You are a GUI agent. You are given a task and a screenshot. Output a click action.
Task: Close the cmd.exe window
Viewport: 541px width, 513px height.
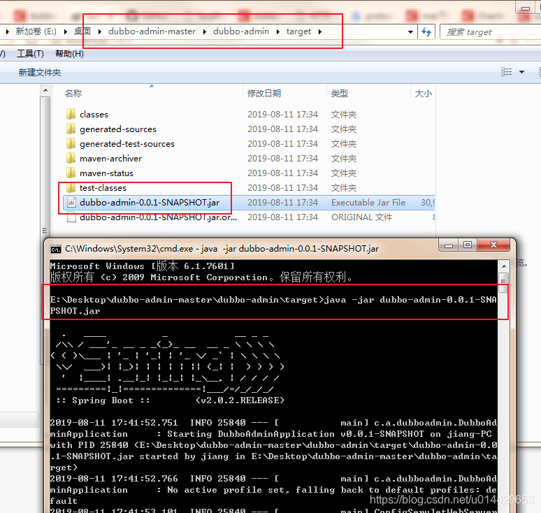click(x=493, y=245)
